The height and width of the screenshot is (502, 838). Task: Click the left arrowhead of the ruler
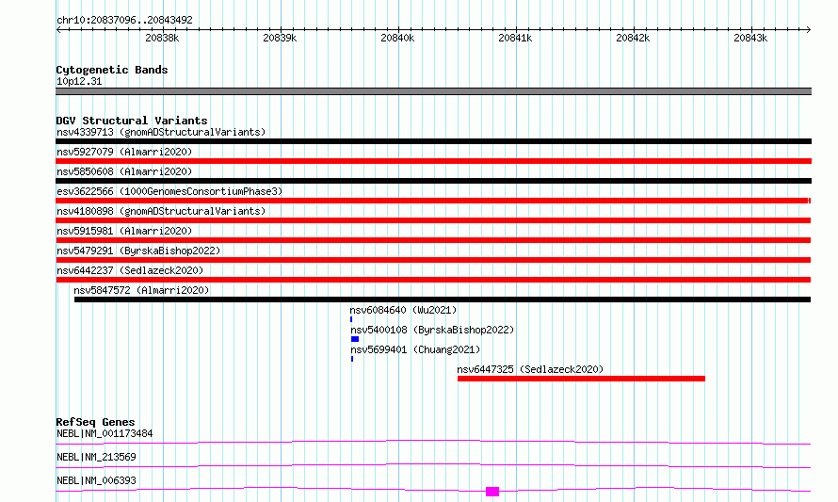point(58,30)
